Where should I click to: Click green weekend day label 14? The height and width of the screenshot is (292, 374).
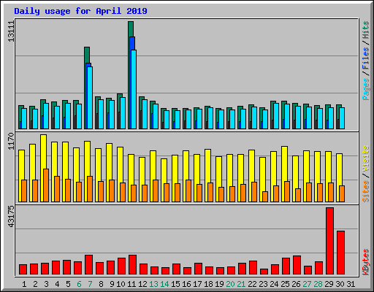(x=164, y=284)
